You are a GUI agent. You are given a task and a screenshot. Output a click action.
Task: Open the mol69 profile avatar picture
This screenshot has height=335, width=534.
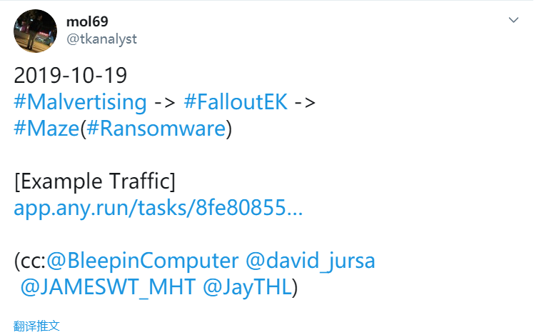35,31
